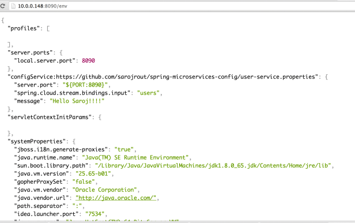Select the "message" key
This screenshot has height=223, width=355.
click(28, 101)
